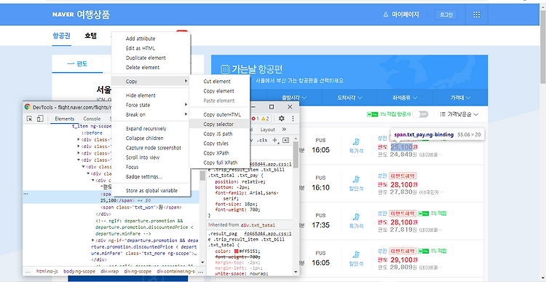Viewport: 546px width, 282px height.
Task: Maximize the DevTools window
Action: point(272,107)
